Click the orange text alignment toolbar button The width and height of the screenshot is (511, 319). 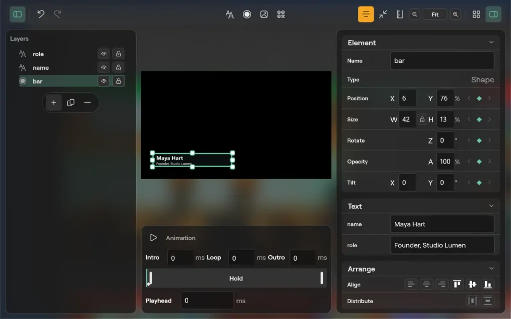366,14
